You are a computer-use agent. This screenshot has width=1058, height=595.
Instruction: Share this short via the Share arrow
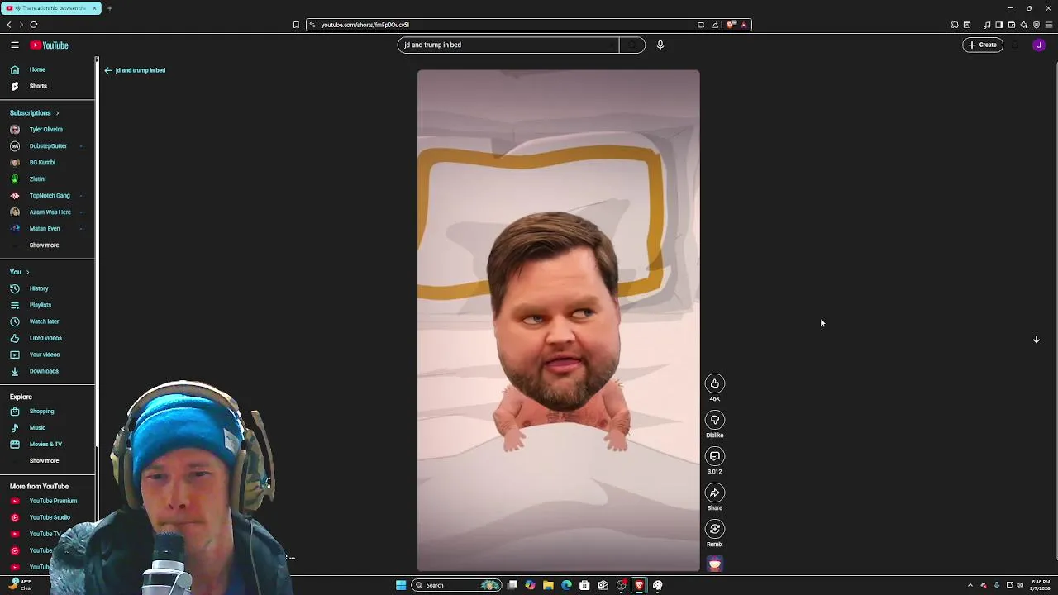click(x=715, y=493)
